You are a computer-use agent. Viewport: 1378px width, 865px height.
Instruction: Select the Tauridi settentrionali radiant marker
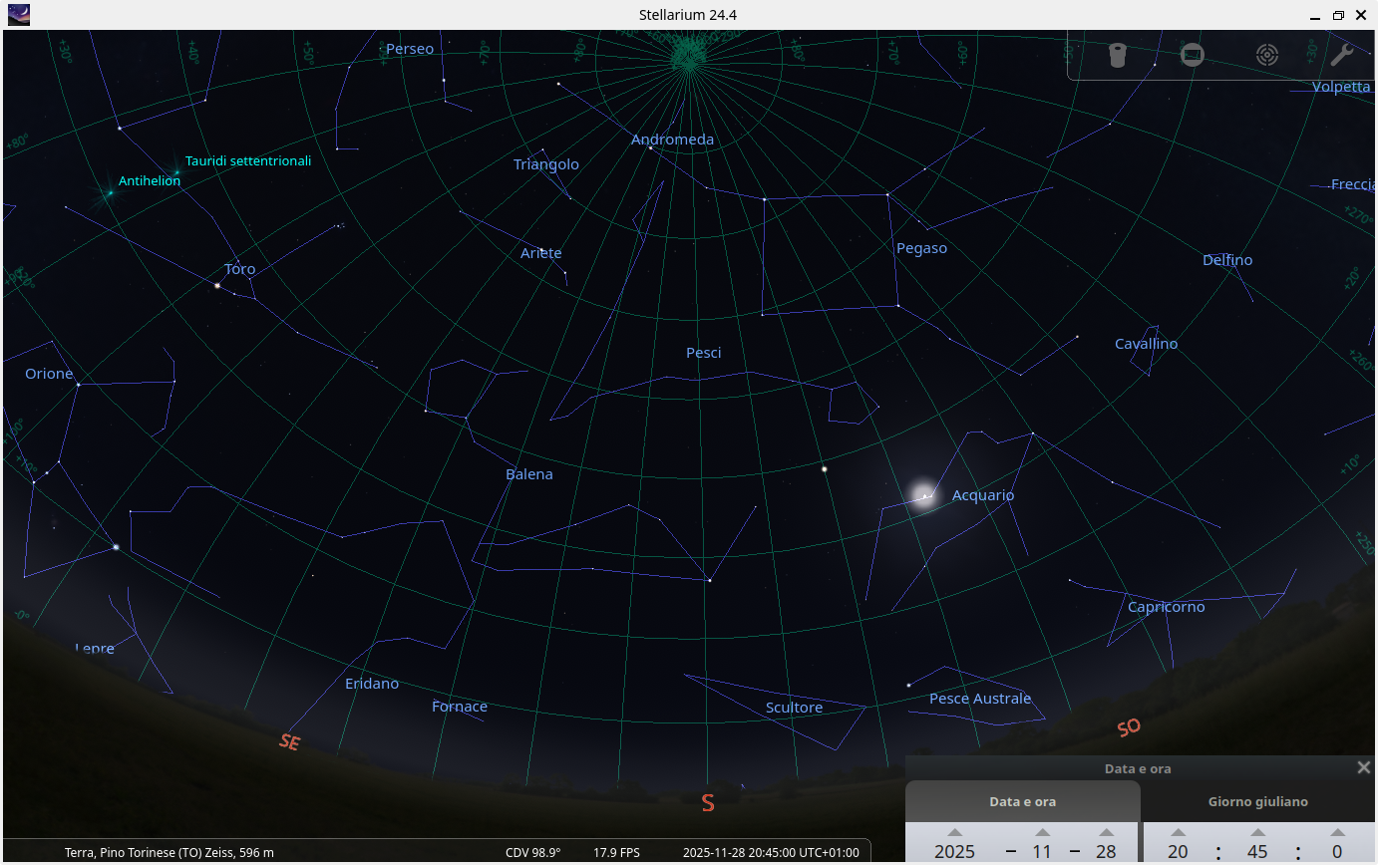(177, 173)
